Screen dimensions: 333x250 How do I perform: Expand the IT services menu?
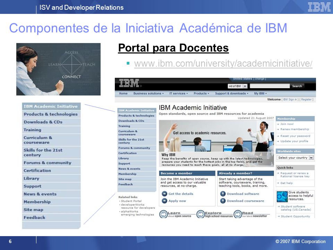coord(178,93)
